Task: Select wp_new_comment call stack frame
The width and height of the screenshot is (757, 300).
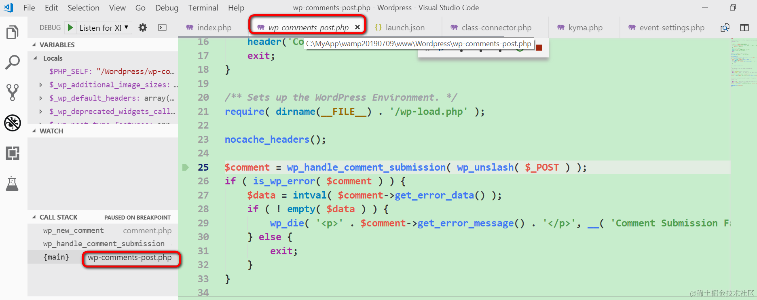Action: pos(103,230)
